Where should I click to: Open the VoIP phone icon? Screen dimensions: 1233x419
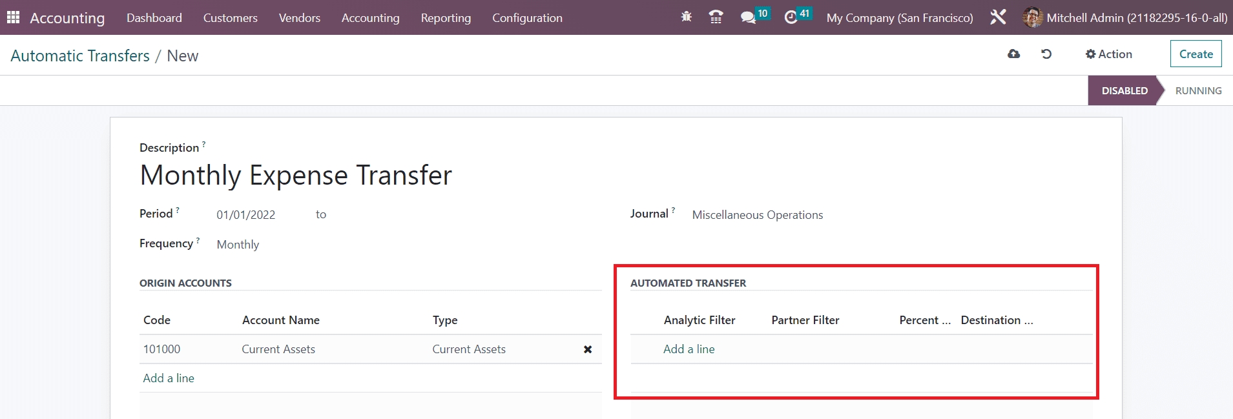(716, 17)
